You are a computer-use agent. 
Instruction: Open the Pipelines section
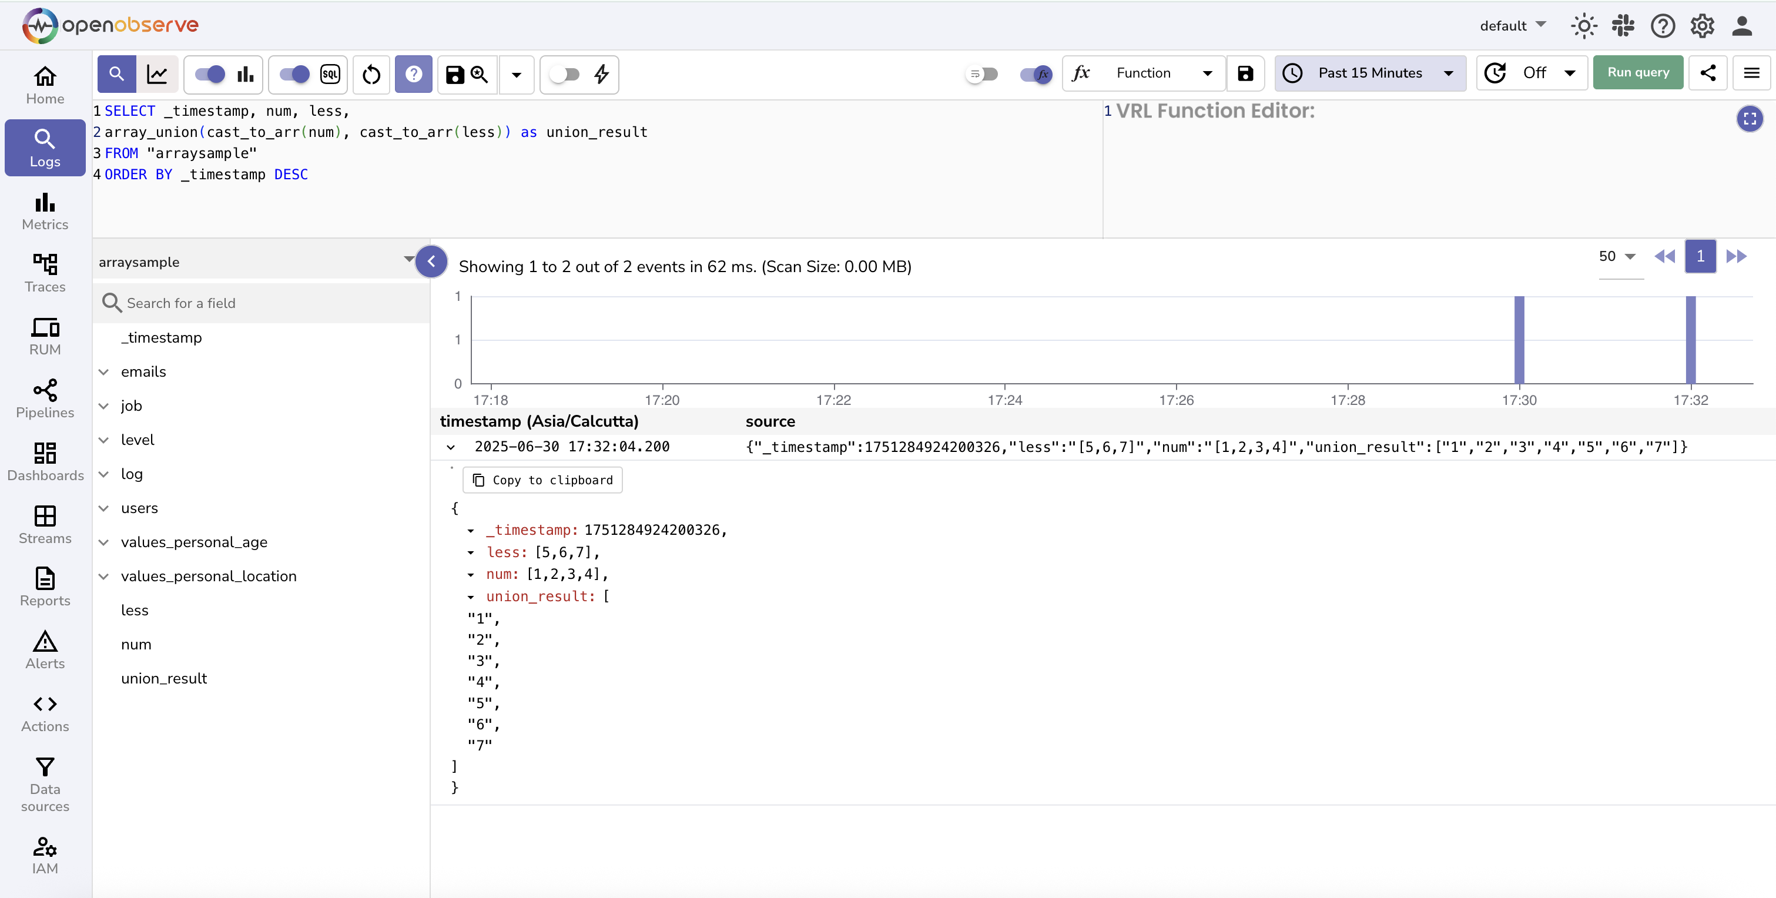(x=45, y=398)
